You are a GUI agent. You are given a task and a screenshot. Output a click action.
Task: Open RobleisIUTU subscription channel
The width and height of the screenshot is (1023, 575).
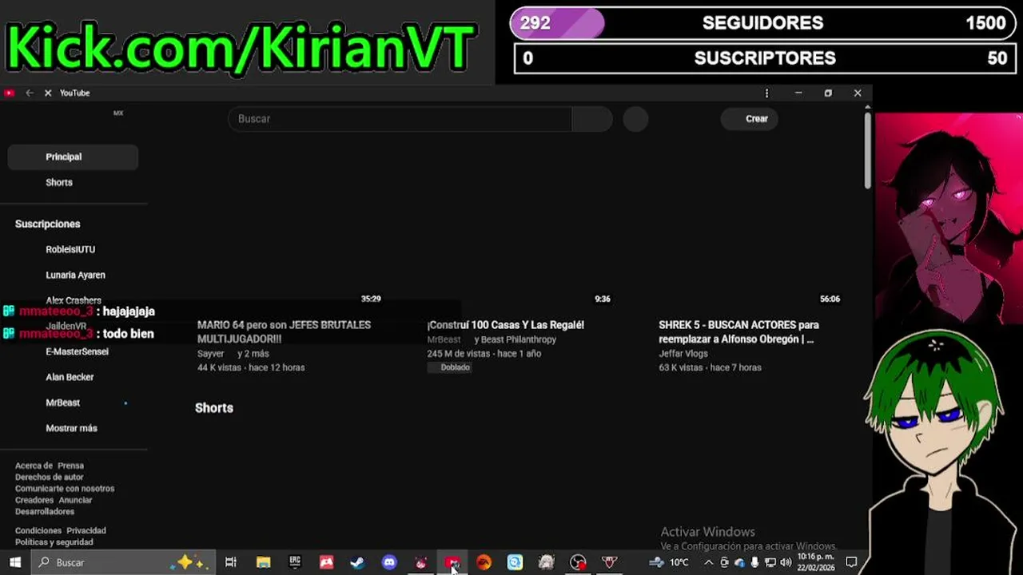[x=70, y=250]
